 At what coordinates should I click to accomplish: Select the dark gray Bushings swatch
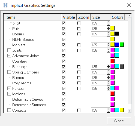(x=122, y=66)
